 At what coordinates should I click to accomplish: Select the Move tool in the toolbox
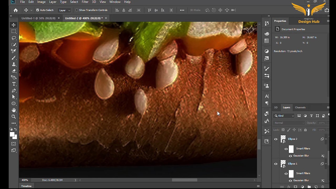[x=14, y=25]
